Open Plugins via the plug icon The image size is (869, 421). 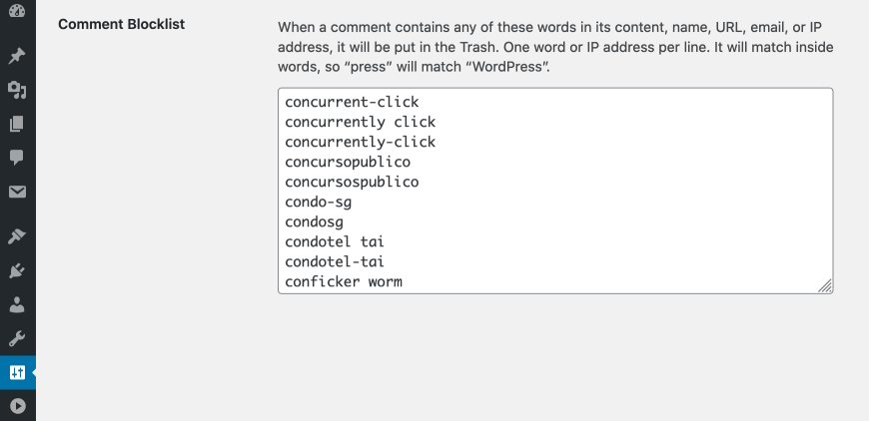pos(17,271)
